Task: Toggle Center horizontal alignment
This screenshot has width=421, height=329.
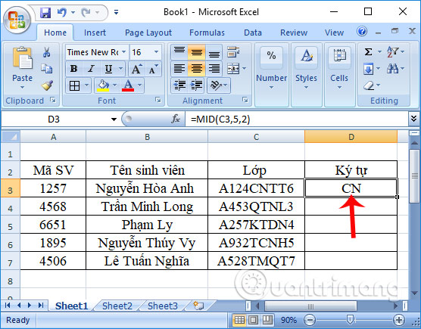Action: (x=196, y=69)
